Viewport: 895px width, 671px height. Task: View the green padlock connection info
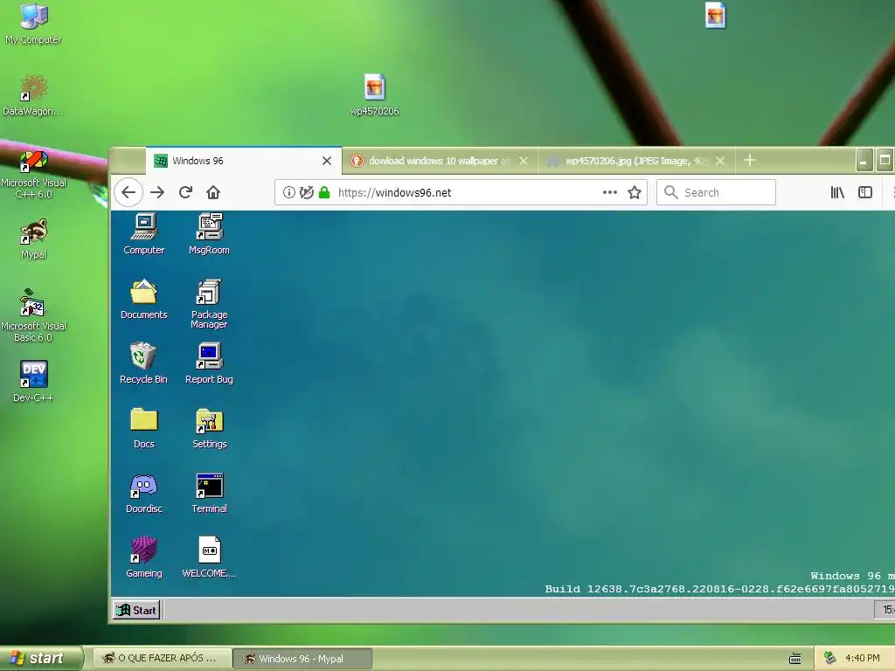(324, 192)
